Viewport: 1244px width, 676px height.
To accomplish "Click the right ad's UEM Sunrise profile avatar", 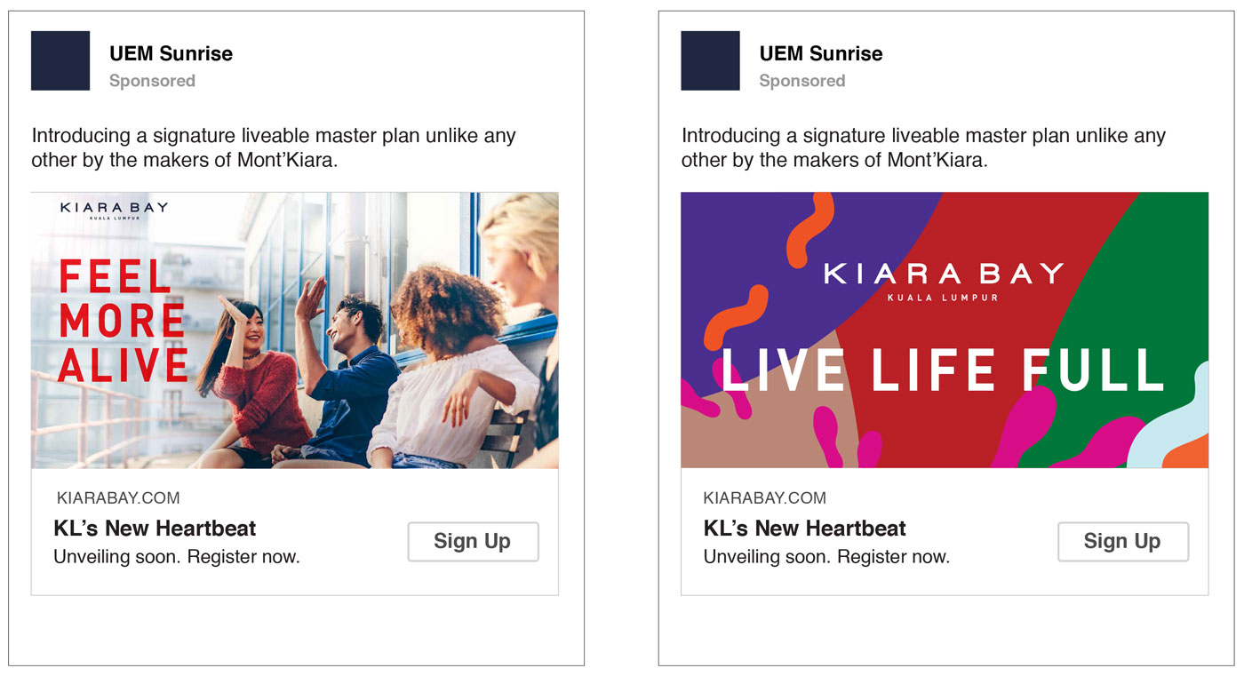I will coord(710,60).
